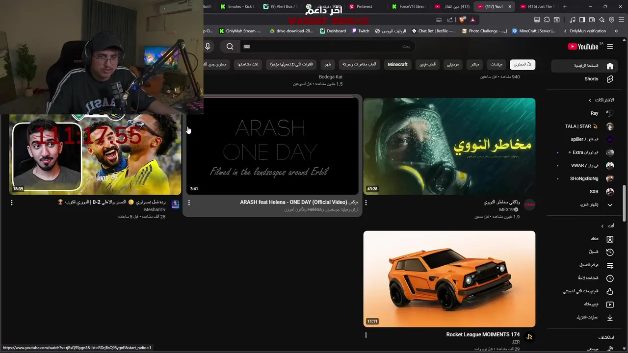
Task: Open the 'OnlyMuh verification' bookmark
Action: click(584, 31)
